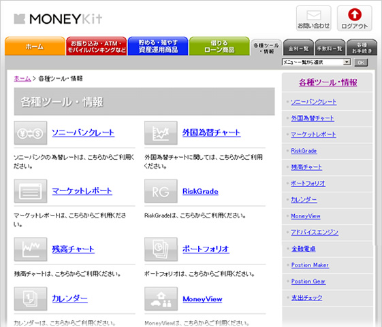Open the 貯める・殖やす blue tab

158,46
